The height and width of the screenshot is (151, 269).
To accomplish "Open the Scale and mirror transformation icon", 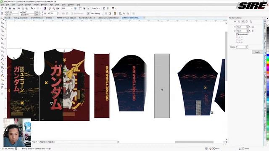I will (x=243, y=21).
